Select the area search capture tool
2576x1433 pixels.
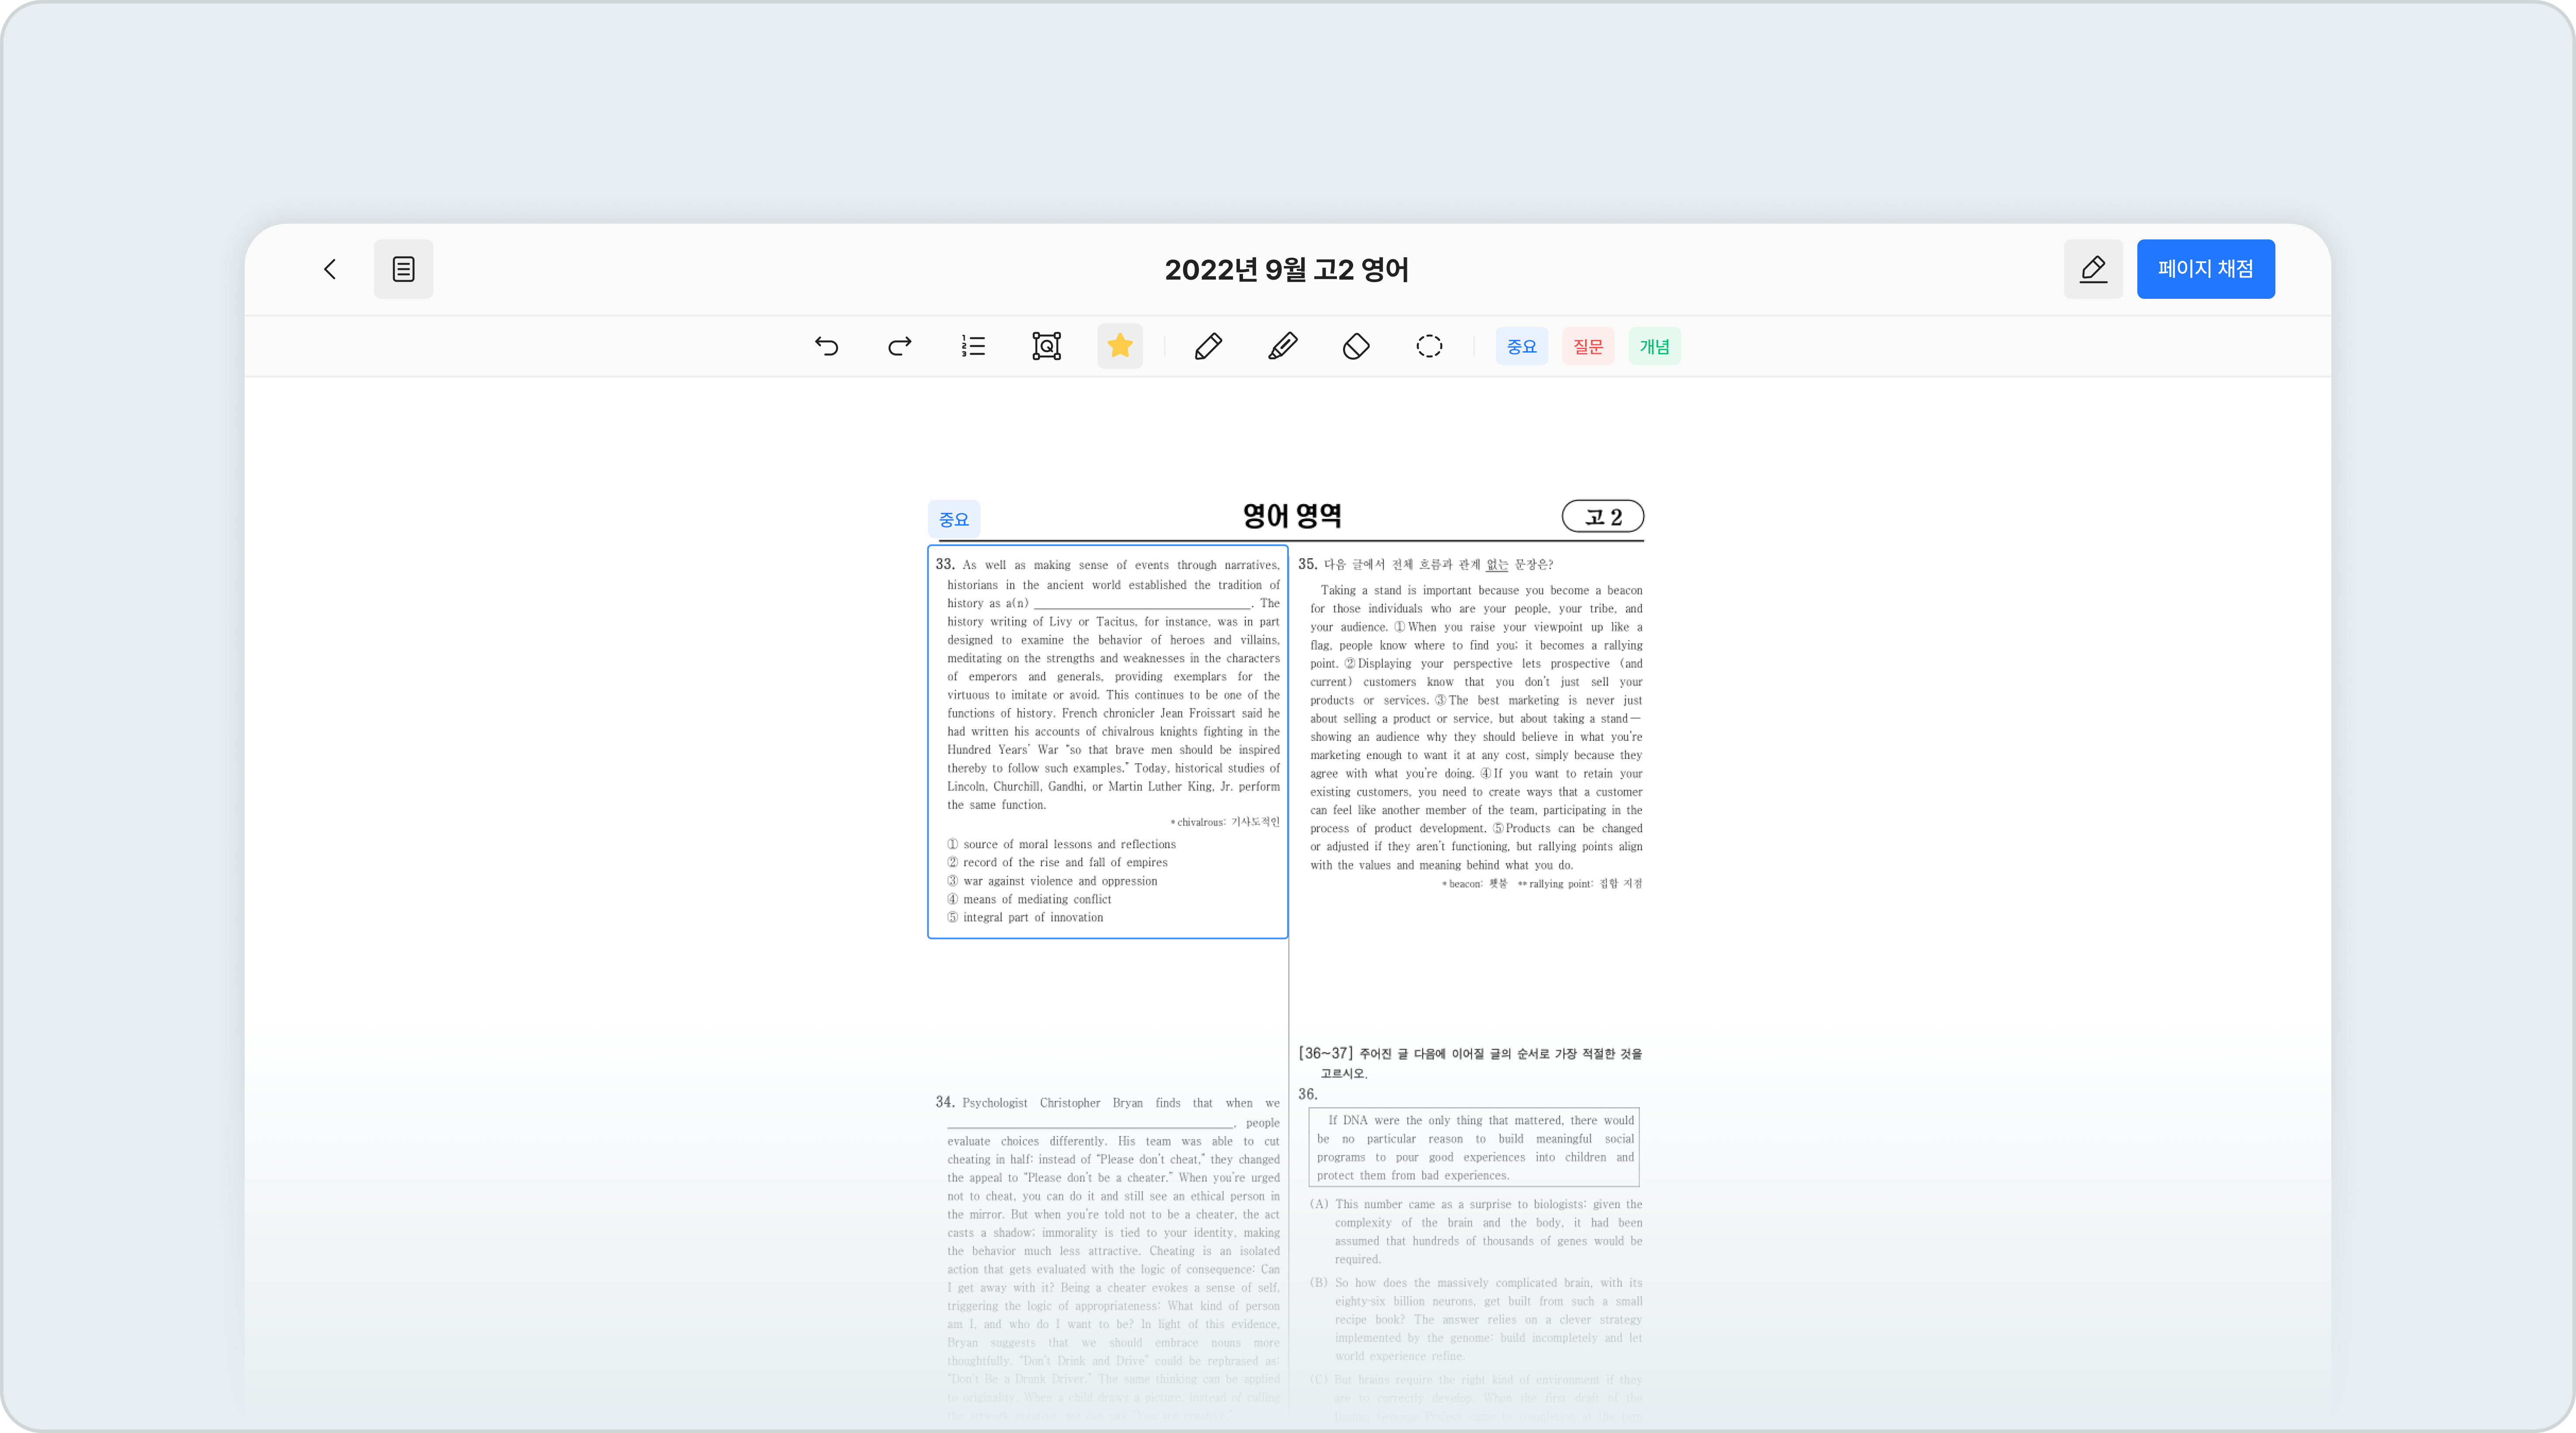pos(1046,346)
